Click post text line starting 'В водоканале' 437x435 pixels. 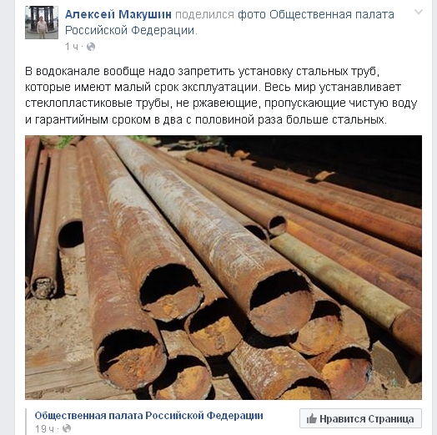click(203, 72)
